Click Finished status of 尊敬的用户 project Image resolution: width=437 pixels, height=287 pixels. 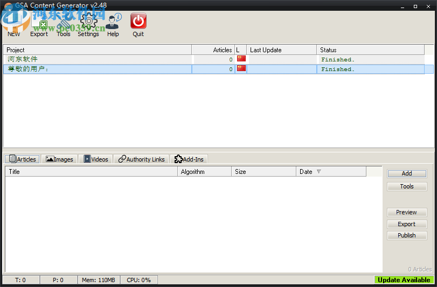(337, 69)
